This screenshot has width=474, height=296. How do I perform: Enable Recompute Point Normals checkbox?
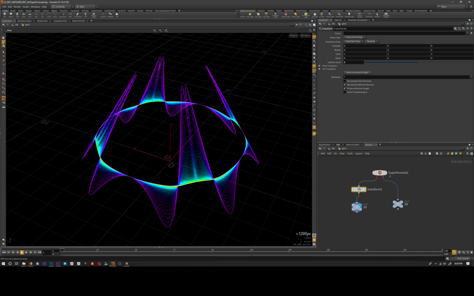(345, 81)
